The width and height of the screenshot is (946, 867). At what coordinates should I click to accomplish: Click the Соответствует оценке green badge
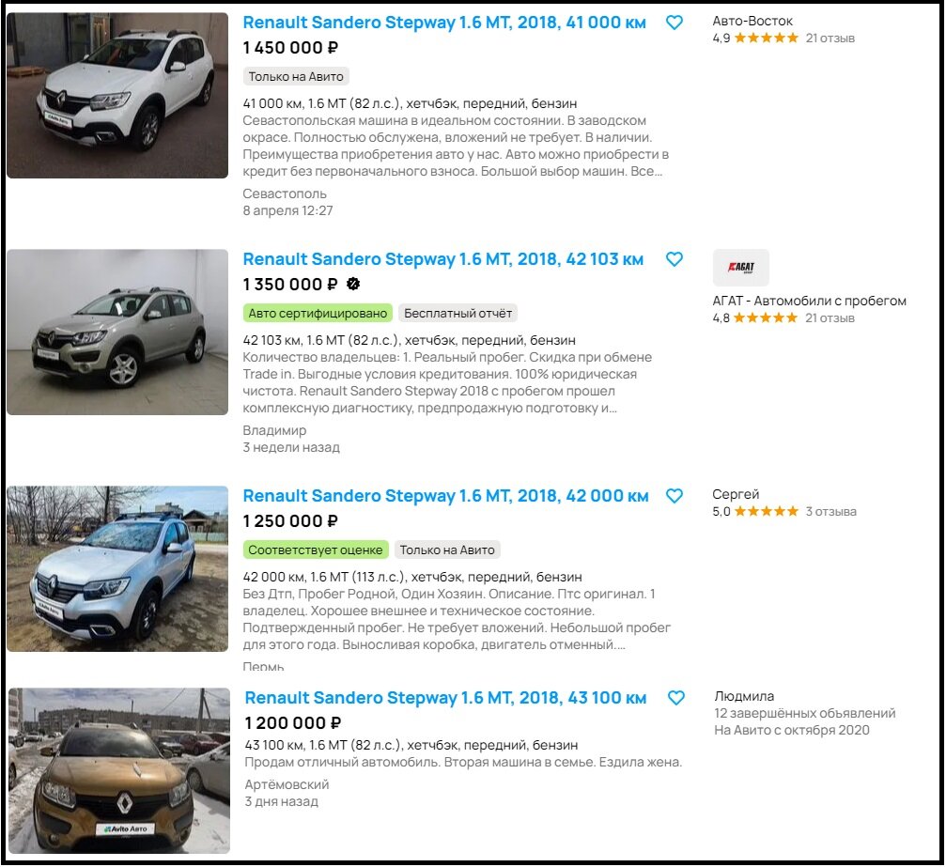(x=316, y=550)
